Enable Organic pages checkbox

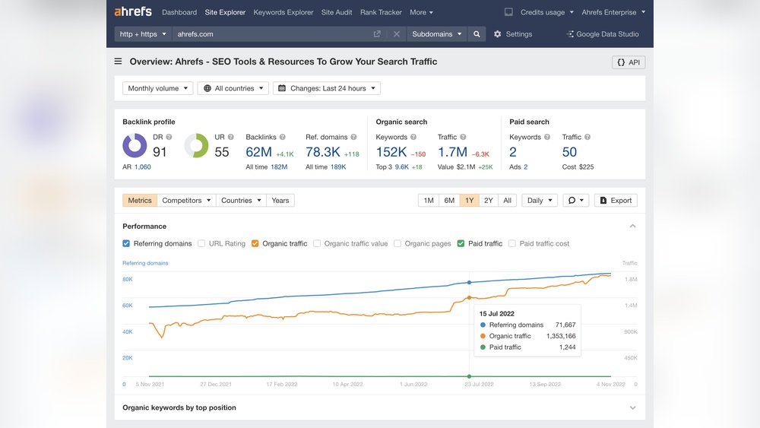pyautogui.click(x=397, y=243)
